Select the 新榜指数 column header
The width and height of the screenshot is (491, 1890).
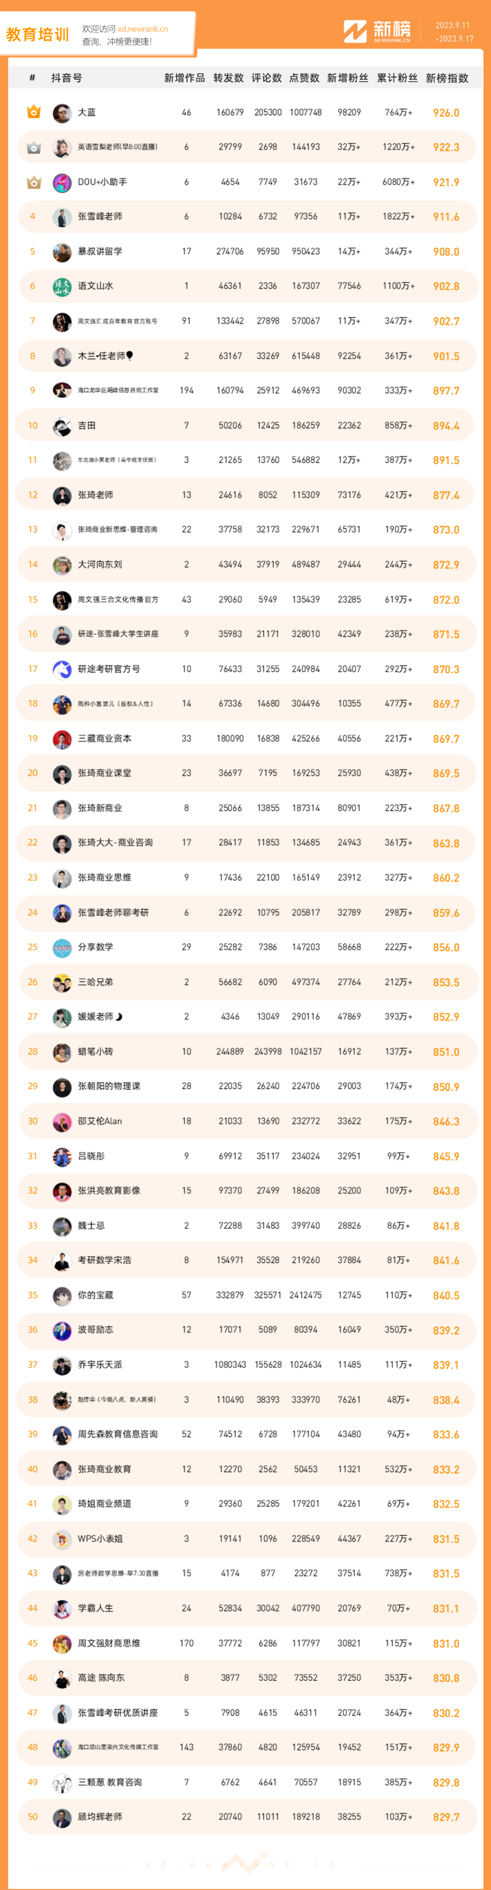click(447, 78)
